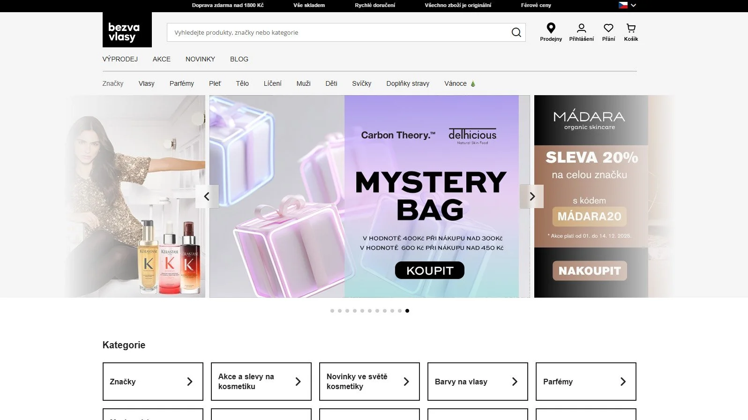Image resolution: width=748 pixels, height=420 pixels.
Task: Select the Muži navigation category
Action: pyautogui.click(x=303, y=83)
